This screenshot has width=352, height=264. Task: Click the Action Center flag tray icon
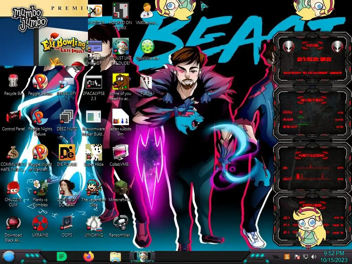(297, 256)
